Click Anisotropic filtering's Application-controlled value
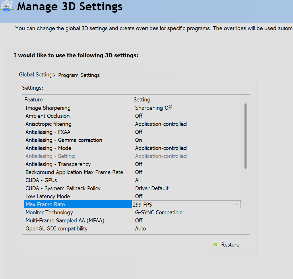 [161, 124]
